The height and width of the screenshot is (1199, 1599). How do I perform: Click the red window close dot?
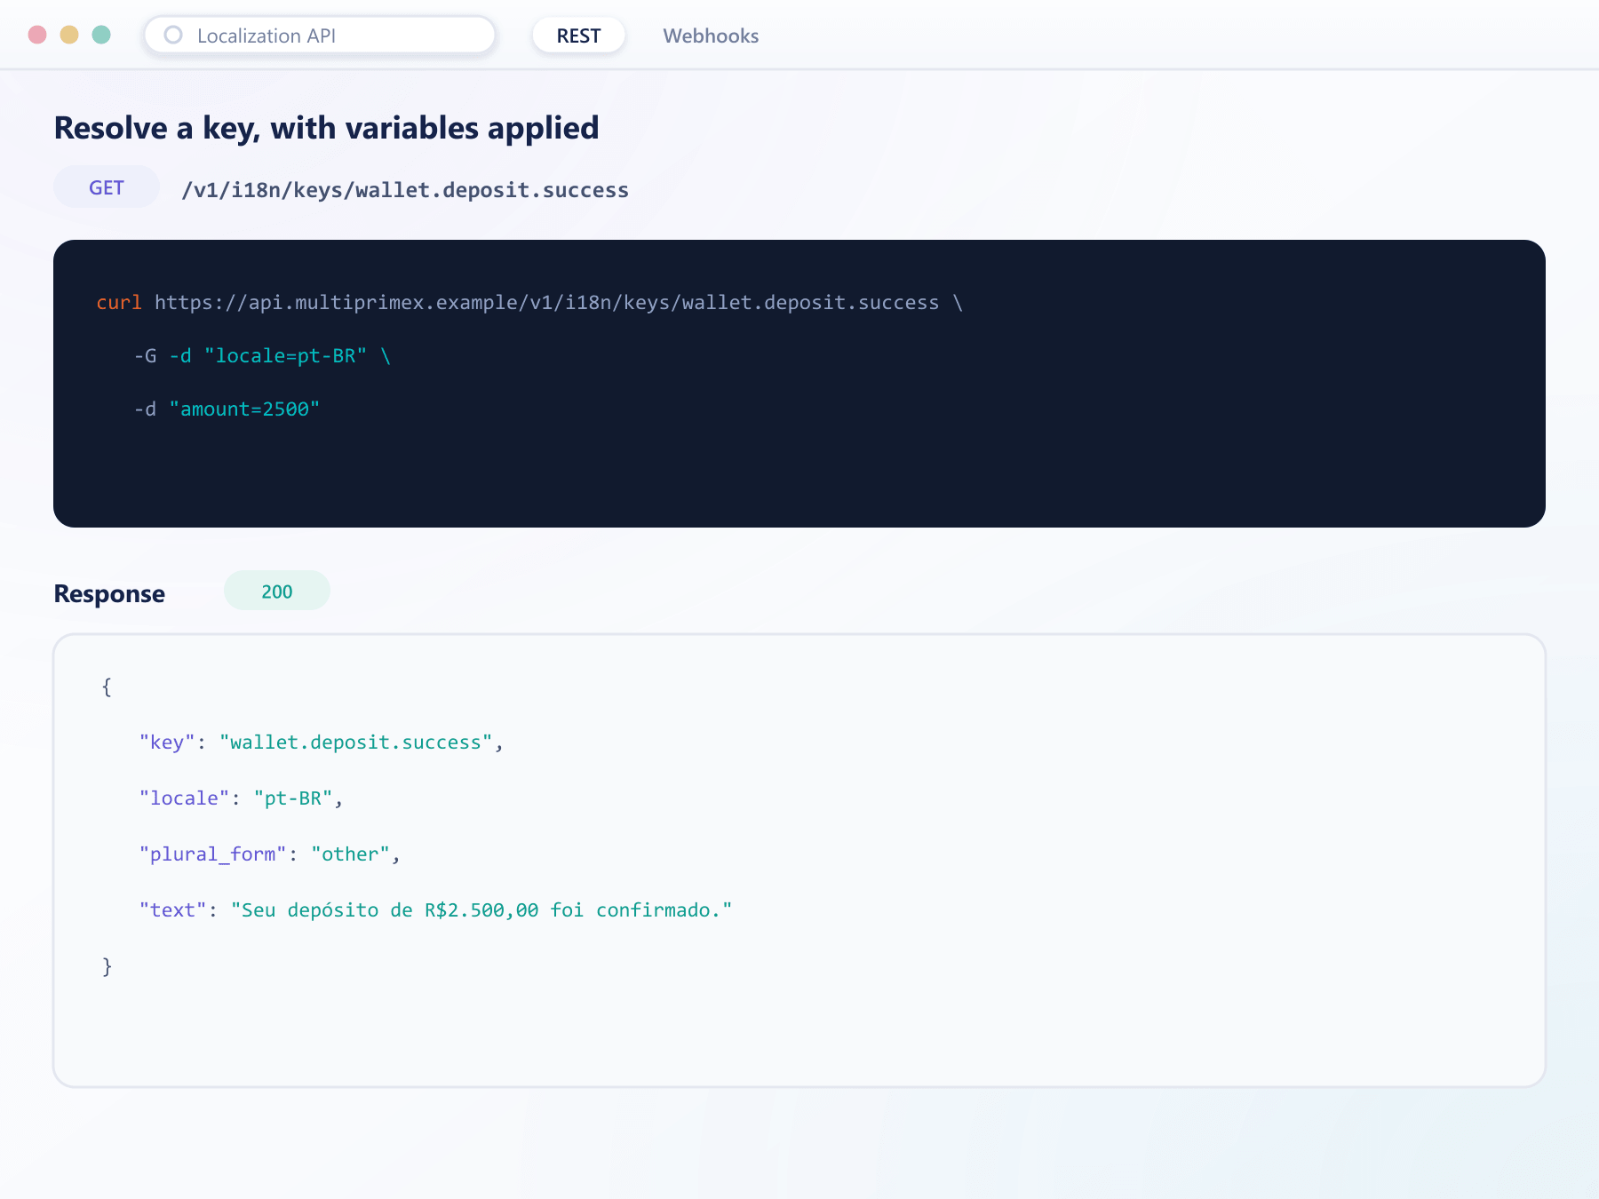(x=37, y=35)
